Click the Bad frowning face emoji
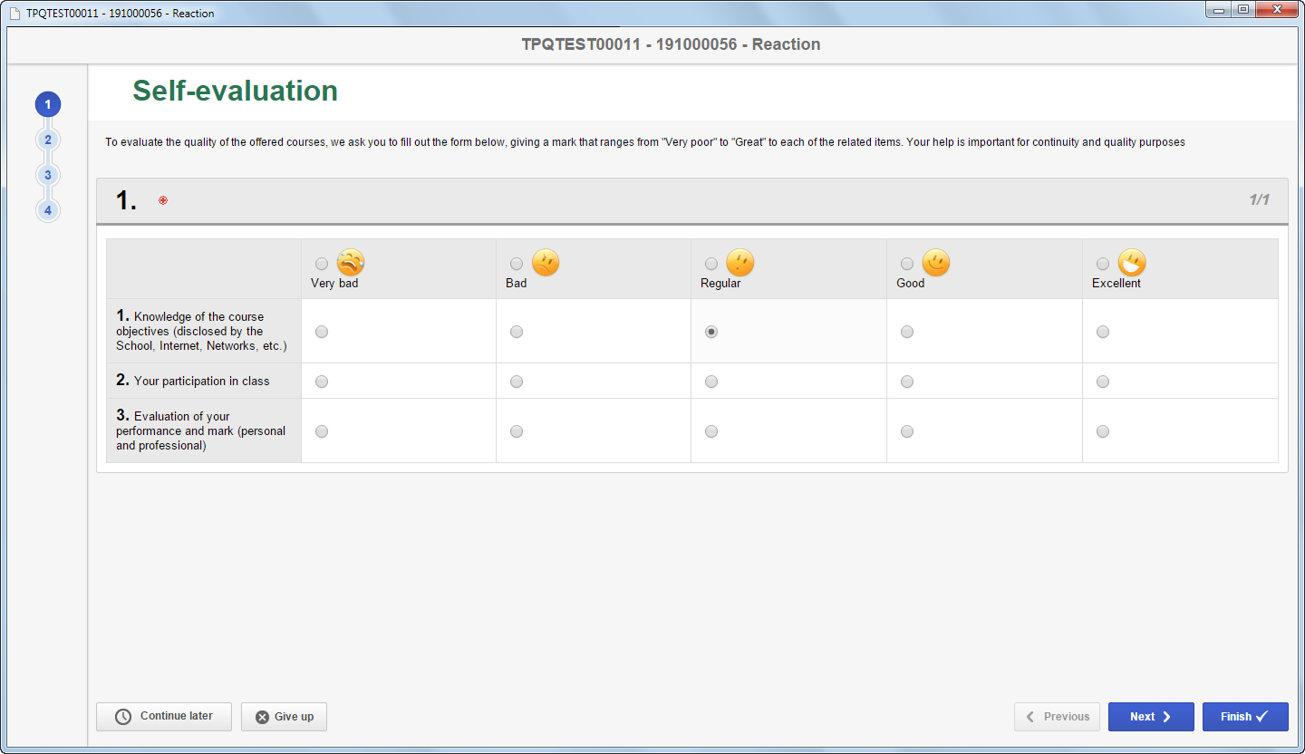Viewport: 1305px width, 754px height. pos(546,263)
